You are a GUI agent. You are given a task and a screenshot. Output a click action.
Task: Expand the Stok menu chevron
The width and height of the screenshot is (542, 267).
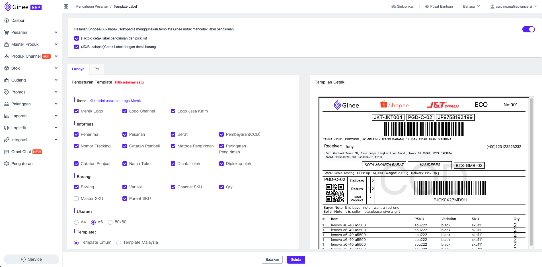(56, 68)
